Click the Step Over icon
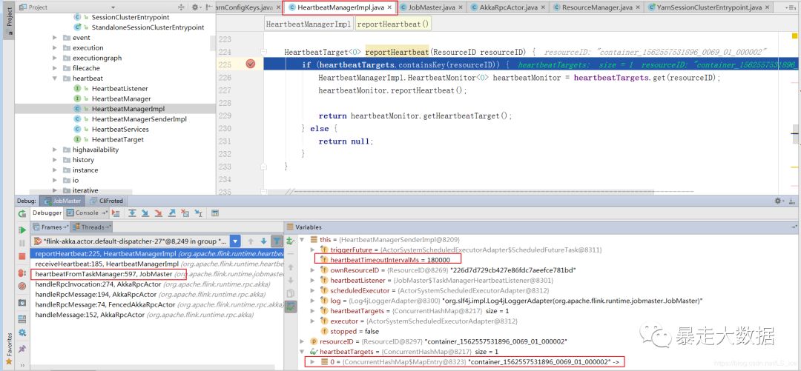Image resolution: width=801 pixels, height=371 pixels. (132, 213)
